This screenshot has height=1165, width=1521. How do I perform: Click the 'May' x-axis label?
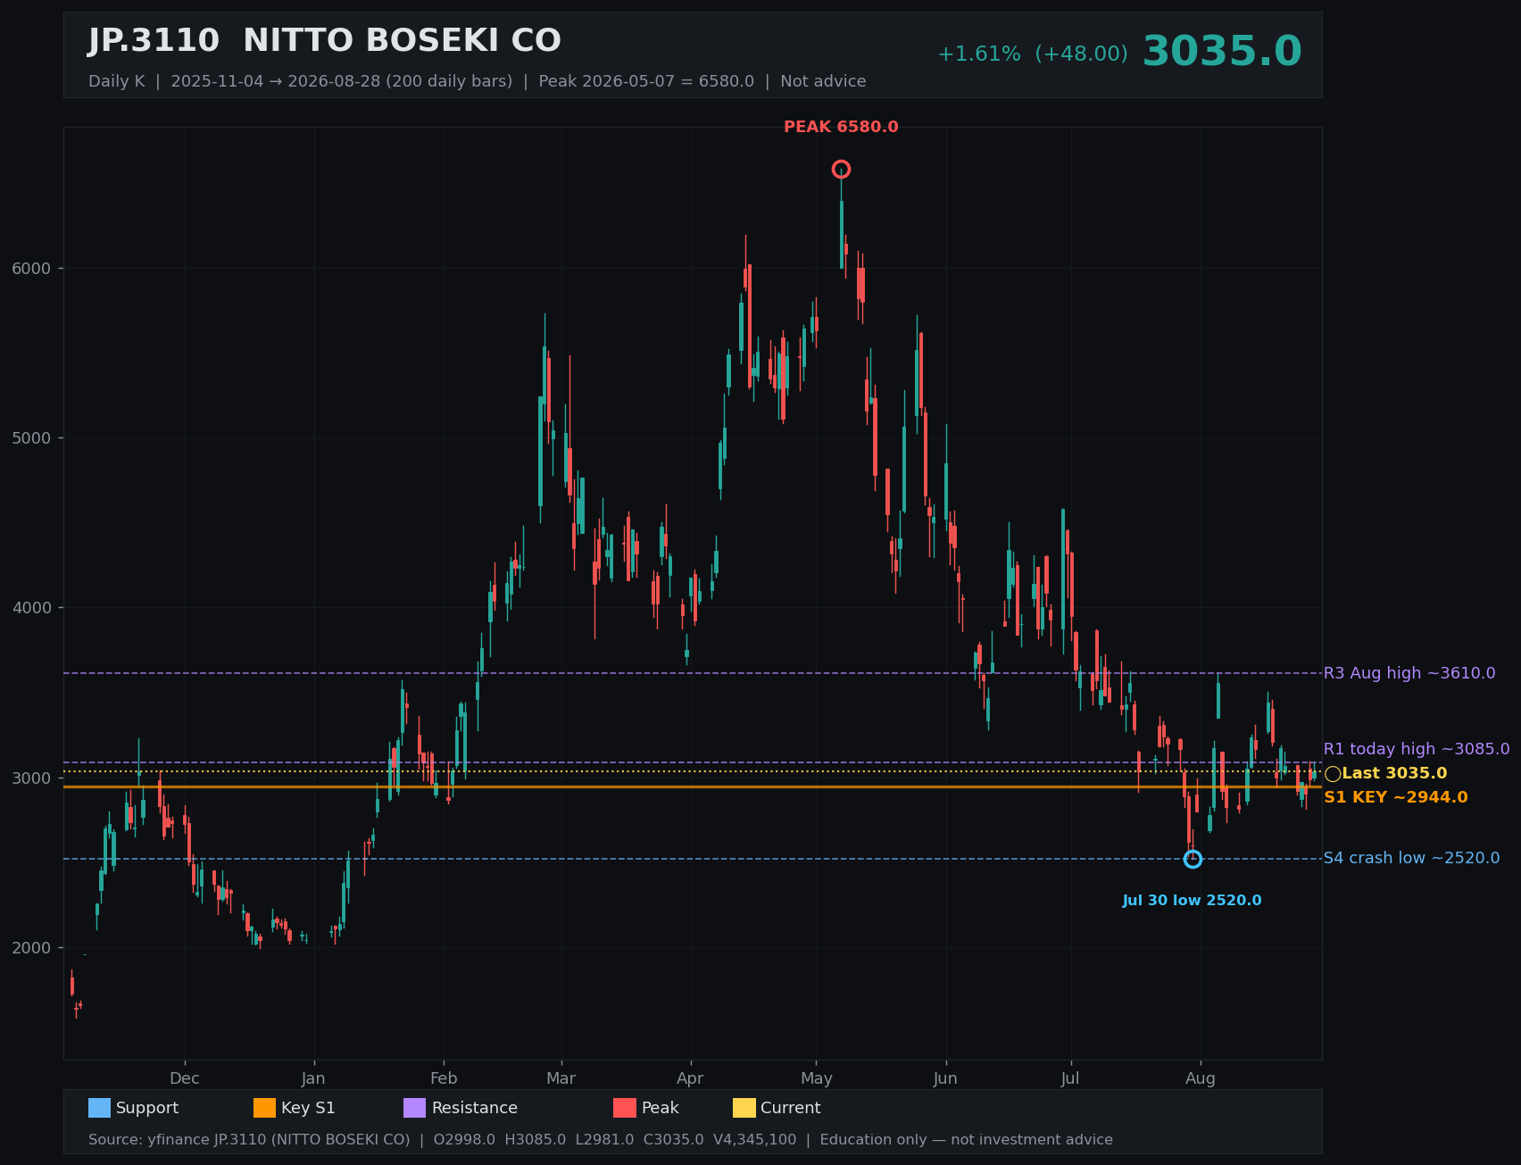pos(816,1078)
